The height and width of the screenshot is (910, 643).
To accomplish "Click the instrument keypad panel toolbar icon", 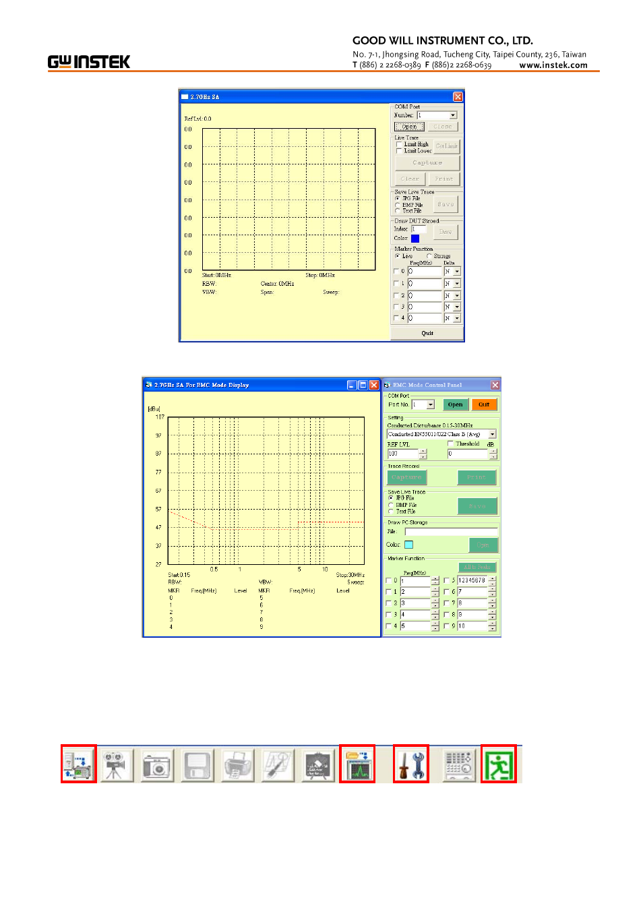I will [x=459, y=765].
